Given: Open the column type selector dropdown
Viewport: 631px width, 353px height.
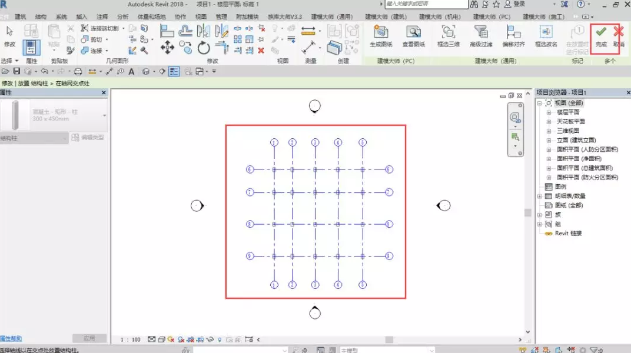Looking at the screenshot, I should pyautogui.click(x=104, y=115).
